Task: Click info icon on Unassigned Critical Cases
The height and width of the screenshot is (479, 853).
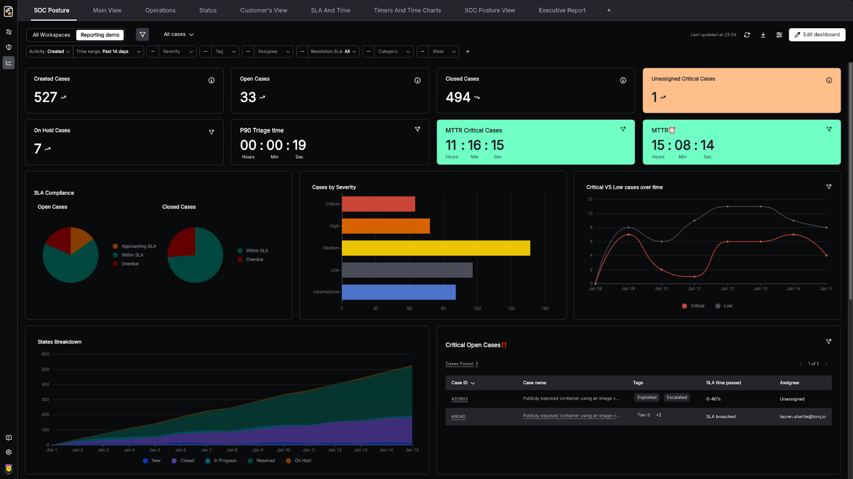Action: (829, 80)
